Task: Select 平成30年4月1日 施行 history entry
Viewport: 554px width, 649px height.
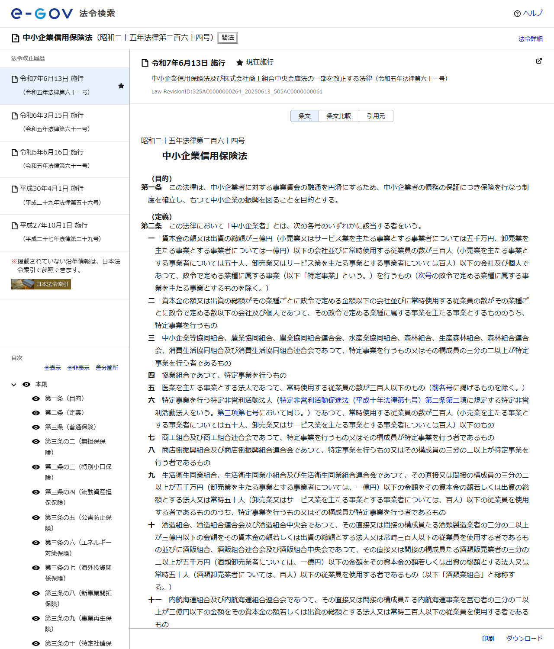Action: click(64, 196)
